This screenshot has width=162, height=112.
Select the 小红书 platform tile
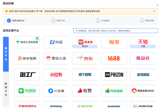pos(56,75)
